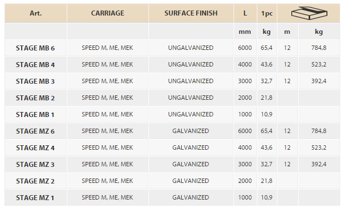Select the 784,8 kg cell for STAGE MB 6
Viewport: 348px width, 209px height.
pos(319,48)
